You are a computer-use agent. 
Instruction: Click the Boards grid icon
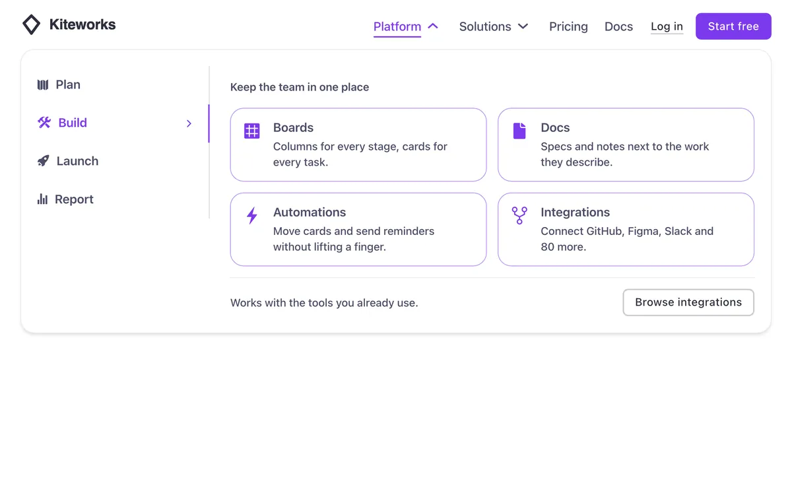252,131
